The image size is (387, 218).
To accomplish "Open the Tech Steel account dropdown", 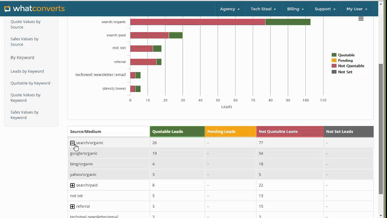I will pos(263,9).
